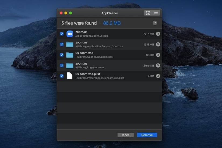Click the 4 KB size value

151,76
